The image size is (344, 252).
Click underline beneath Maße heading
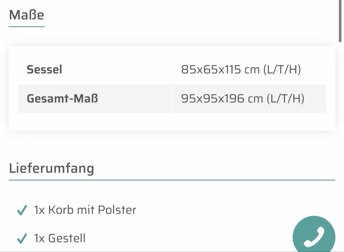point(26,27)
